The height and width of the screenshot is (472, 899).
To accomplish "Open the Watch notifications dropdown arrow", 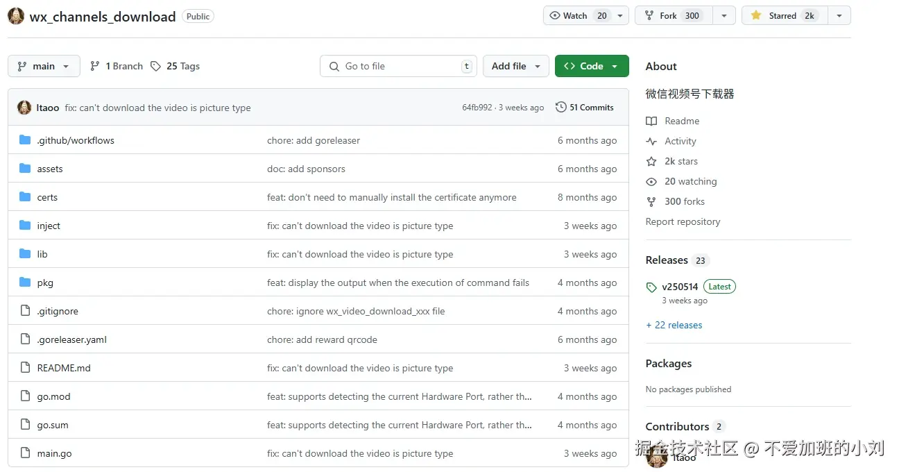I will [621, 15].
